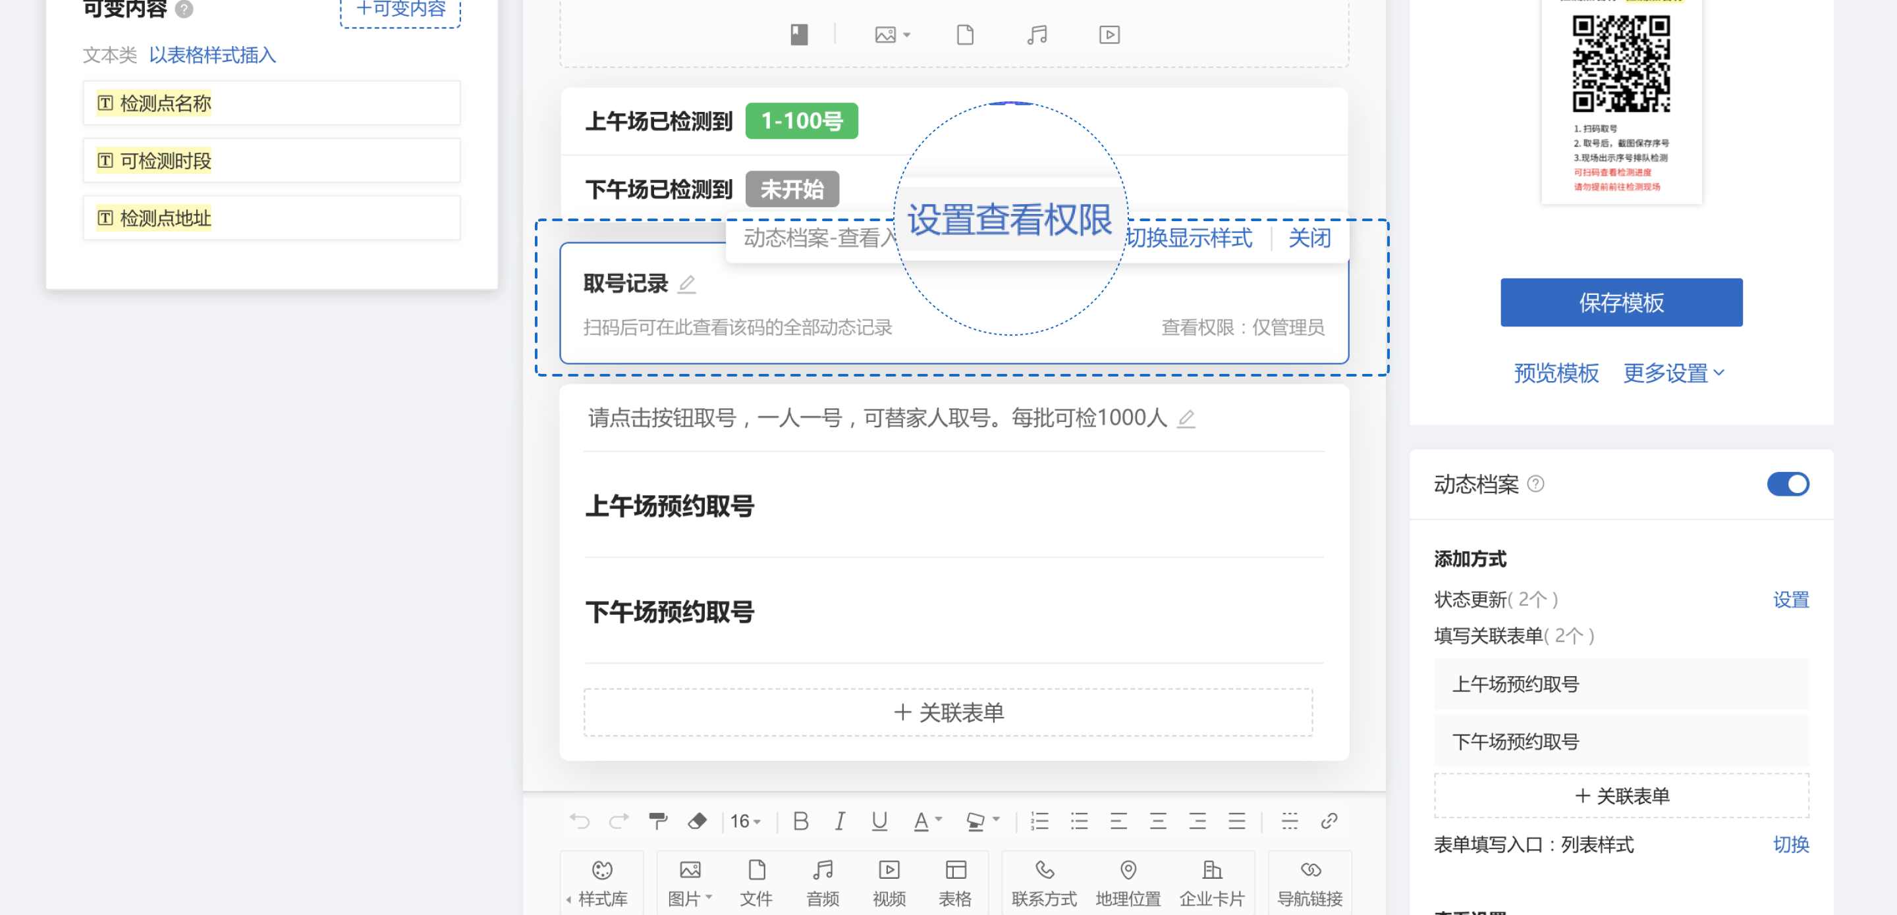The image size is (1897, 915).
Task: Open the highlight color picker
Action: [975, 821]
